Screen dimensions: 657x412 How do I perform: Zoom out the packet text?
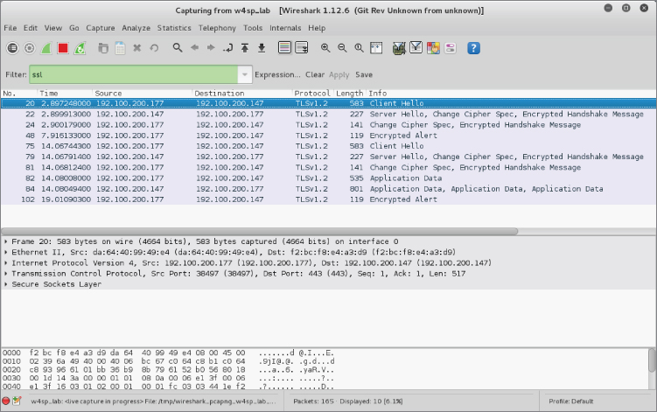coord(342,48)
